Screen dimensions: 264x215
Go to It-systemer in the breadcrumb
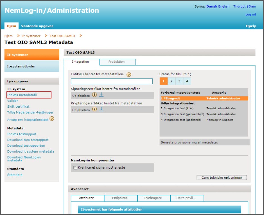pyautogui.click(x=31, y=36)
